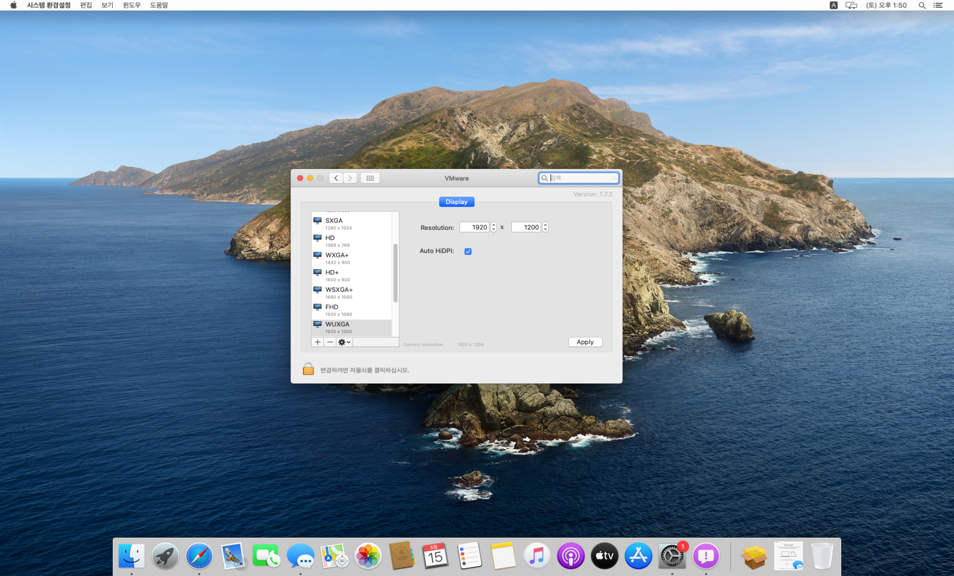The image size is (954, 576).
Task: Open Safari from the Dock
Action: click(199, 556)
